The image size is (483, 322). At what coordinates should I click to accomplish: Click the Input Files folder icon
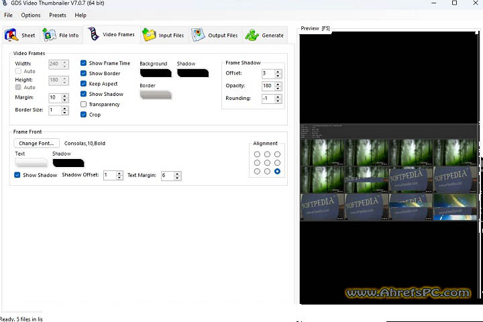tap(149, 34)
